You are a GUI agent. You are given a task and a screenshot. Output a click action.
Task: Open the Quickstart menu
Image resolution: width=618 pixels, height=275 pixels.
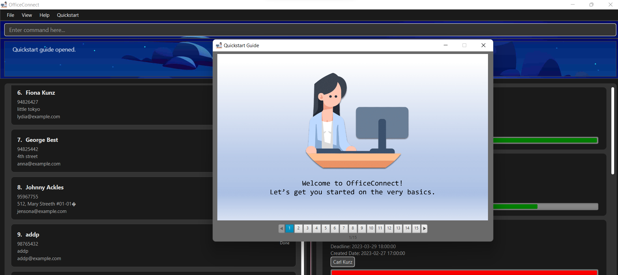pyautogui.click(x=68, y=15)
